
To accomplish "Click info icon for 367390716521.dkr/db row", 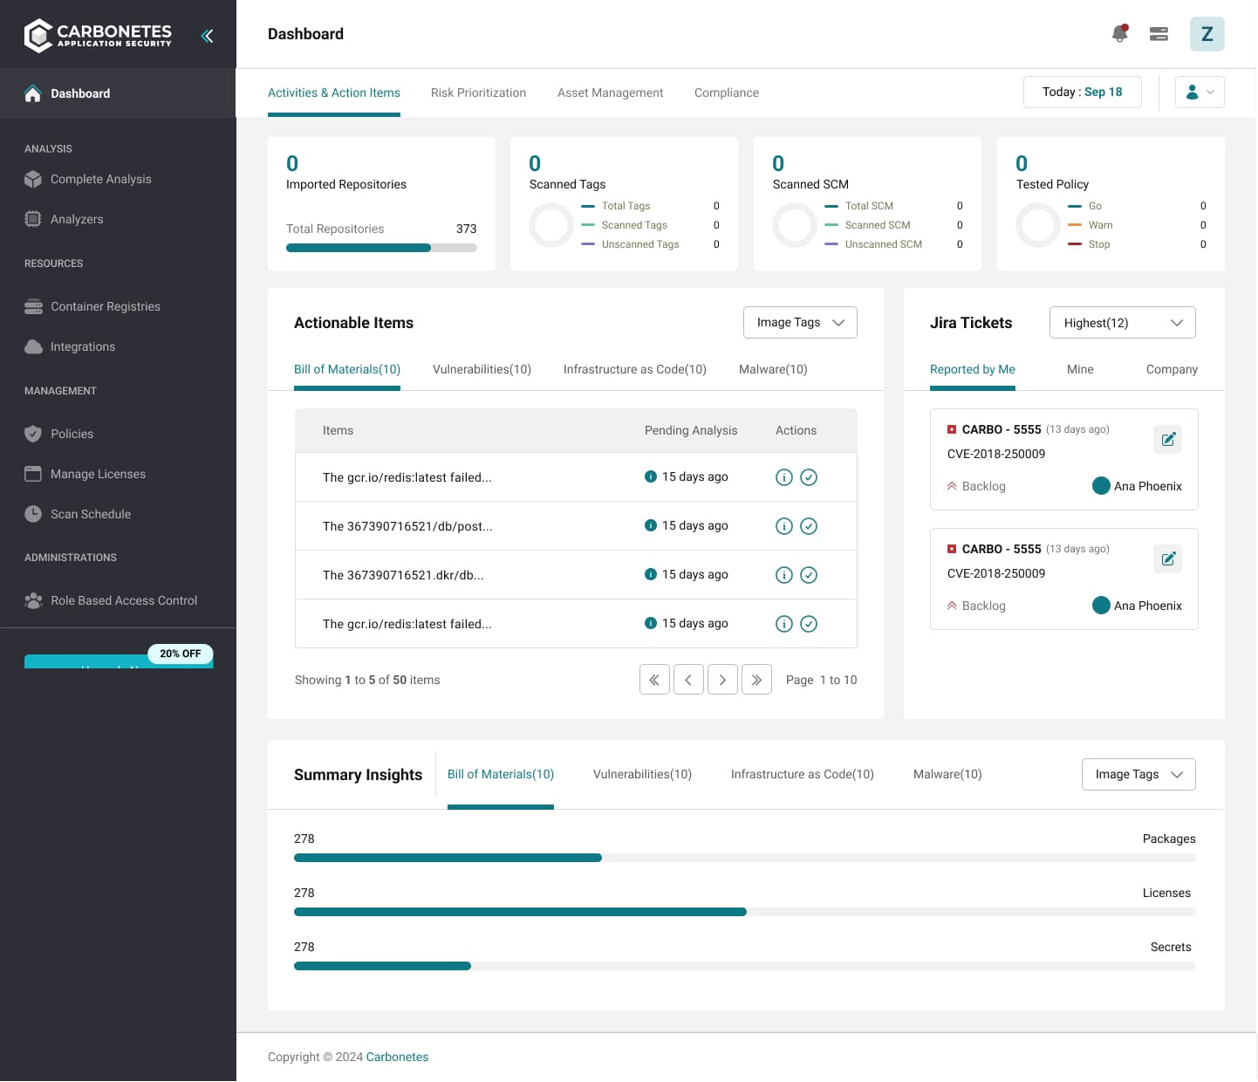I will tap(784, 575).
